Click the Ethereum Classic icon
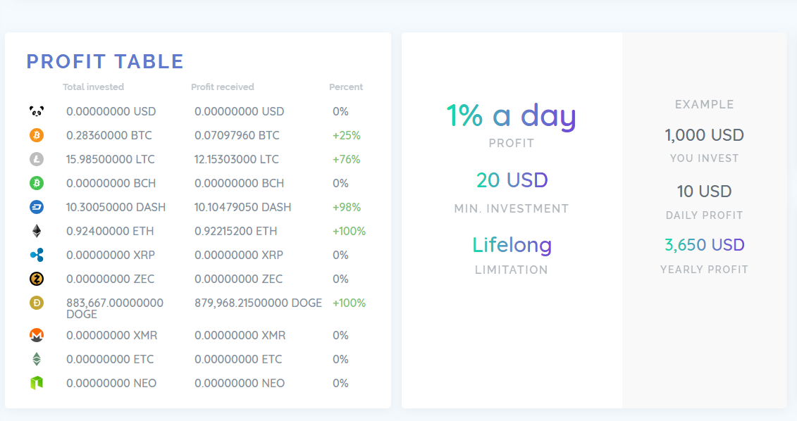The height and width of the screenshot is (421, 797). tap(37, 359)
